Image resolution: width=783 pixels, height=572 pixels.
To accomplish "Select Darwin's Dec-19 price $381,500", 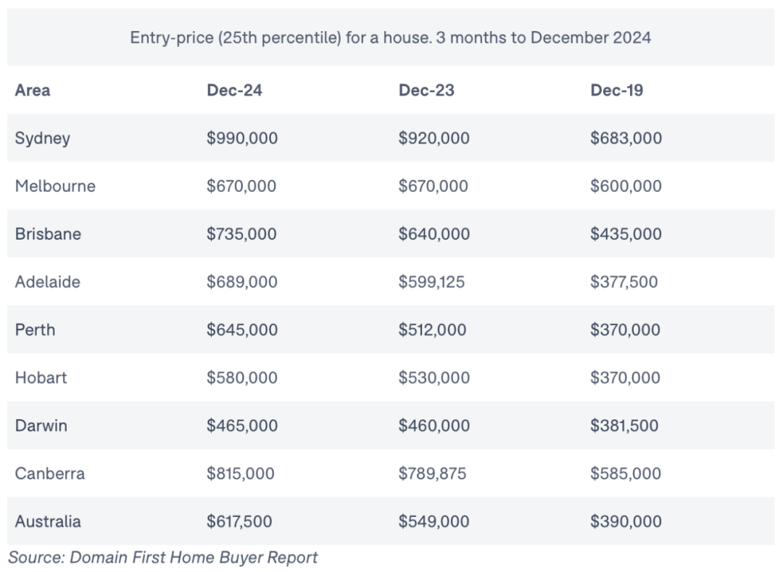I will pyautogui.click(x=624, y=426).
